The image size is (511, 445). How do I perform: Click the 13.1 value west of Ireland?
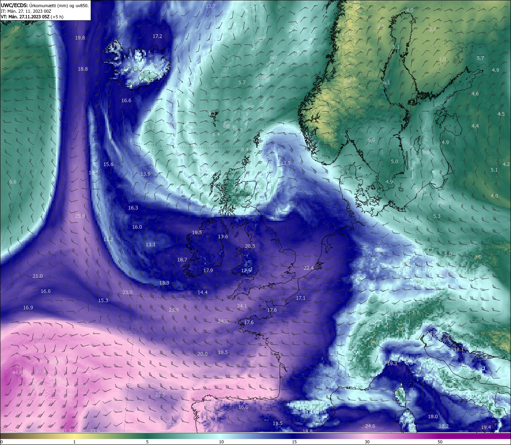pos(151,245)
